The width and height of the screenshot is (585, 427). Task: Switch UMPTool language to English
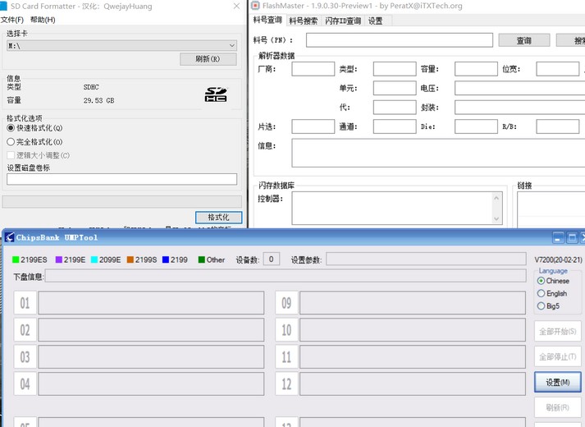click(541, 293)
